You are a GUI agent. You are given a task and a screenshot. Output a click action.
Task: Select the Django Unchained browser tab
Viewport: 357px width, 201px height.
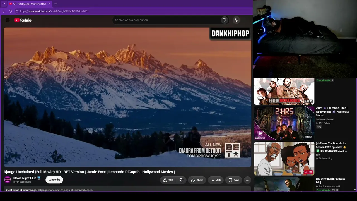(x=30, y=4)
